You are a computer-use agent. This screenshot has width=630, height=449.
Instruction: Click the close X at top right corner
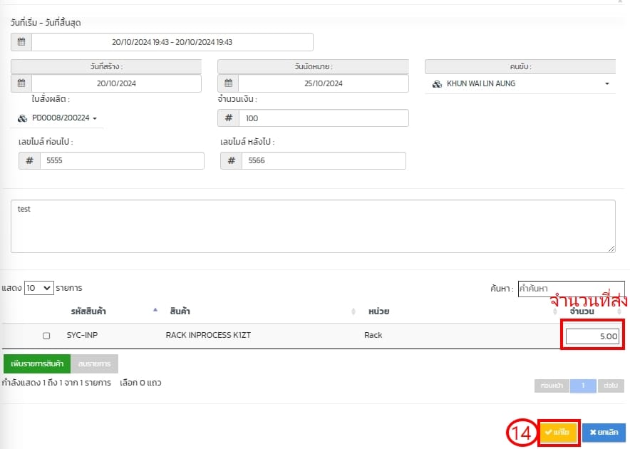click(618, 2)
